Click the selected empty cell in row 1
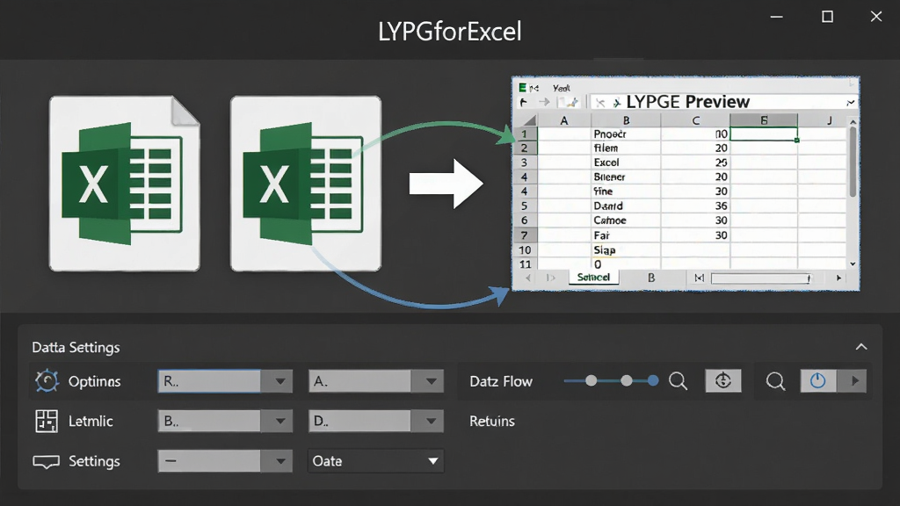The width and height of the screenshot is (900, 506). tap(764, 134)
